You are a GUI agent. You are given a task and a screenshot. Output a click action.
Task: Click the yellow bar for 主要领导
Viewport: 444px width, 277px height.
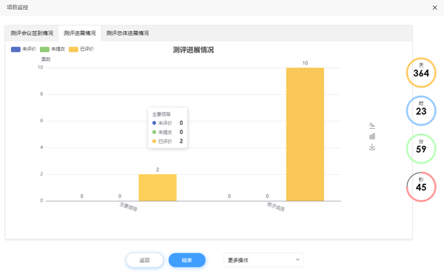coord(158,187)
